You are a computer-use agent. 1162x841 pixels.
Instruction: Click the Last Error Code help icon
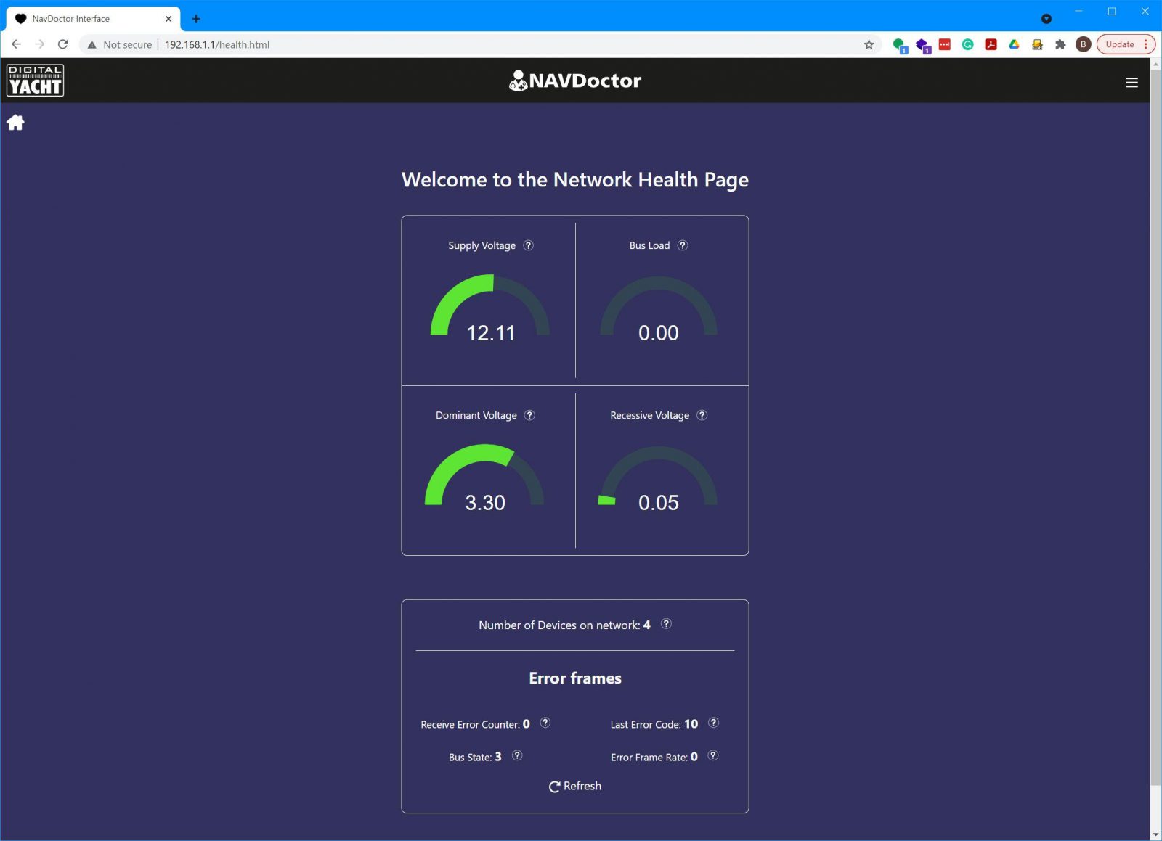tap(713, 723)
